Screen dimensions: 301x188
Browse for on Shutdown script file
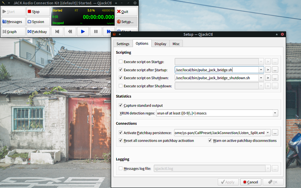(275, 78)
